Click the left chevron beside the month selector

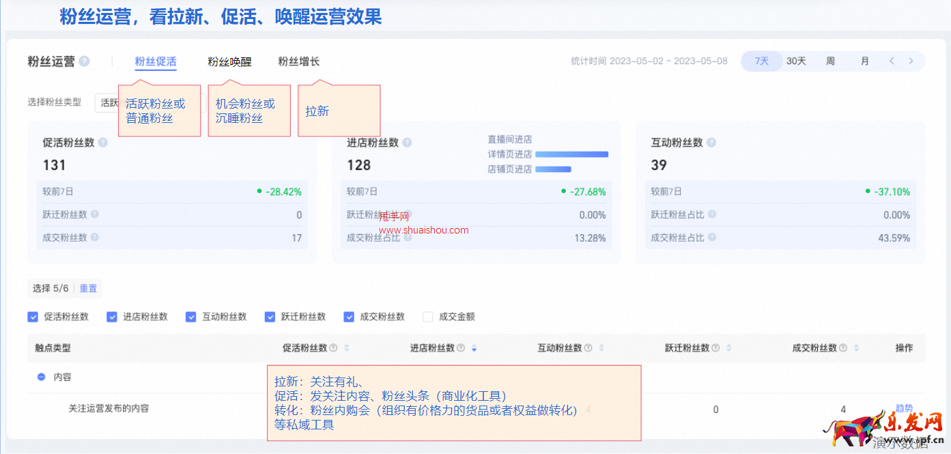pyautogui.click(x=892, y=61)
